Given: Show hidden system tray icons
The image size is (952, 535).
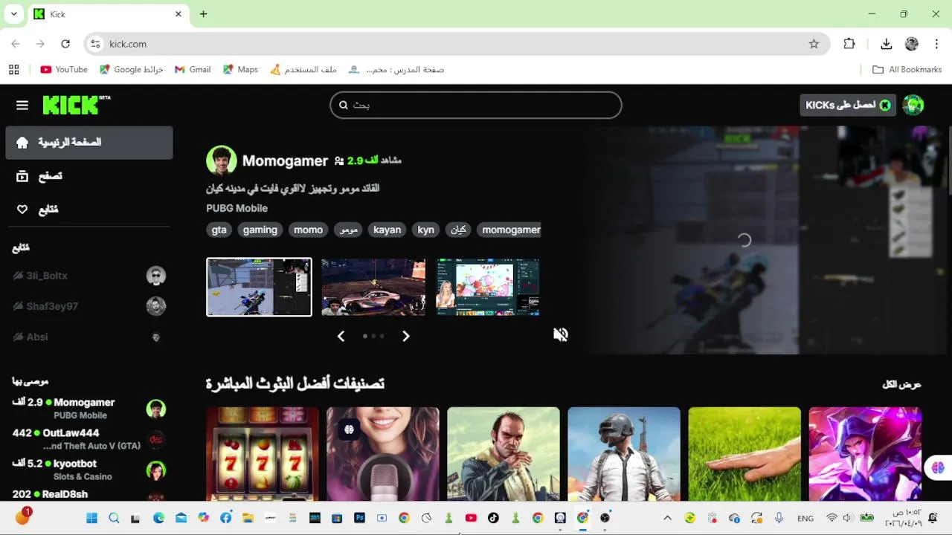Looking at the screenshot, I should 667,518.
